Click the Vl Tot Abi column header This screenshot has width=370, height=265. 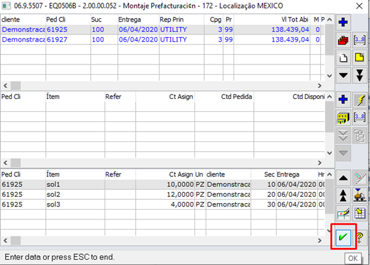pos(272,20)
